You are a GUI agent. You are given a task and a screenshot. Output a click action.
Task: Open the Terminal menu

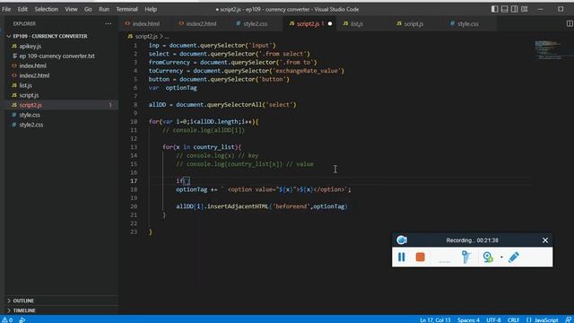point(126,9)
